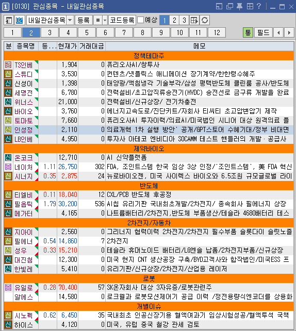
Task: Switch to group tab 3
Action: [50, 32]
